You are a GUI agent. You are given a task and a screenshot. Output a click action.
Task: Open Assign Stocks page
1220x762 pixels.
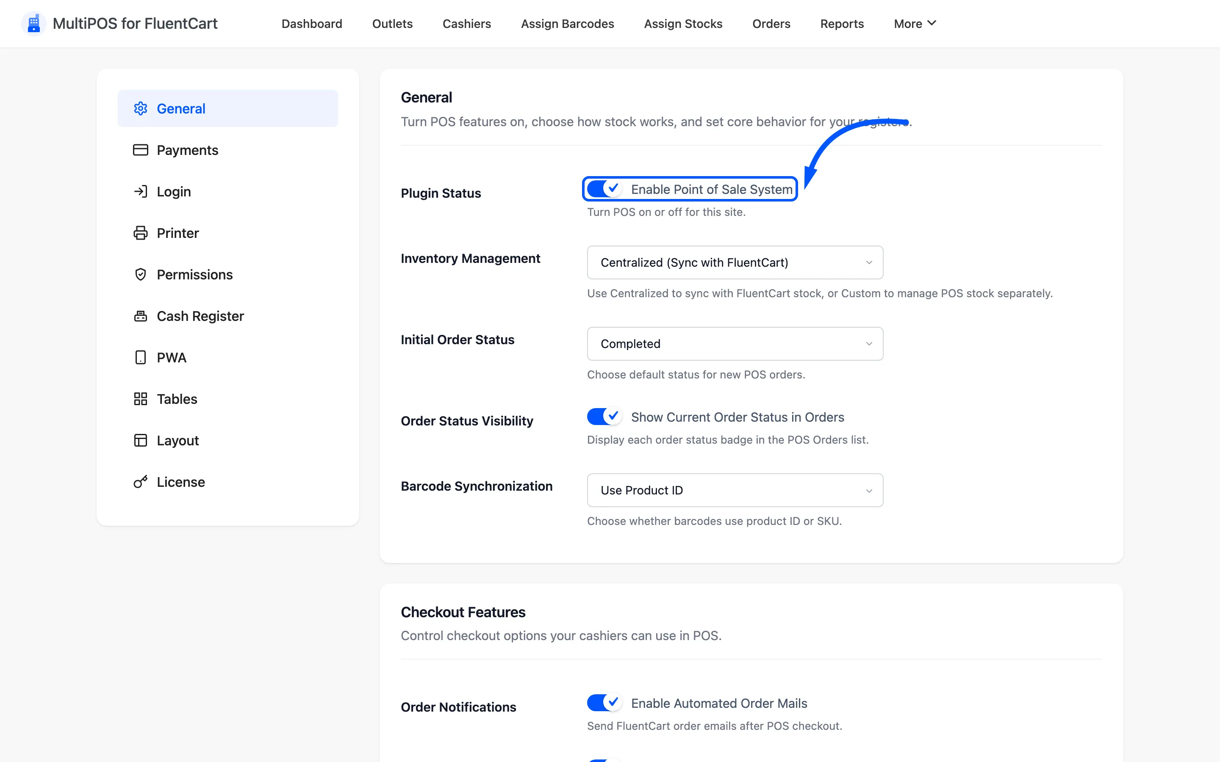pos(683,24)
